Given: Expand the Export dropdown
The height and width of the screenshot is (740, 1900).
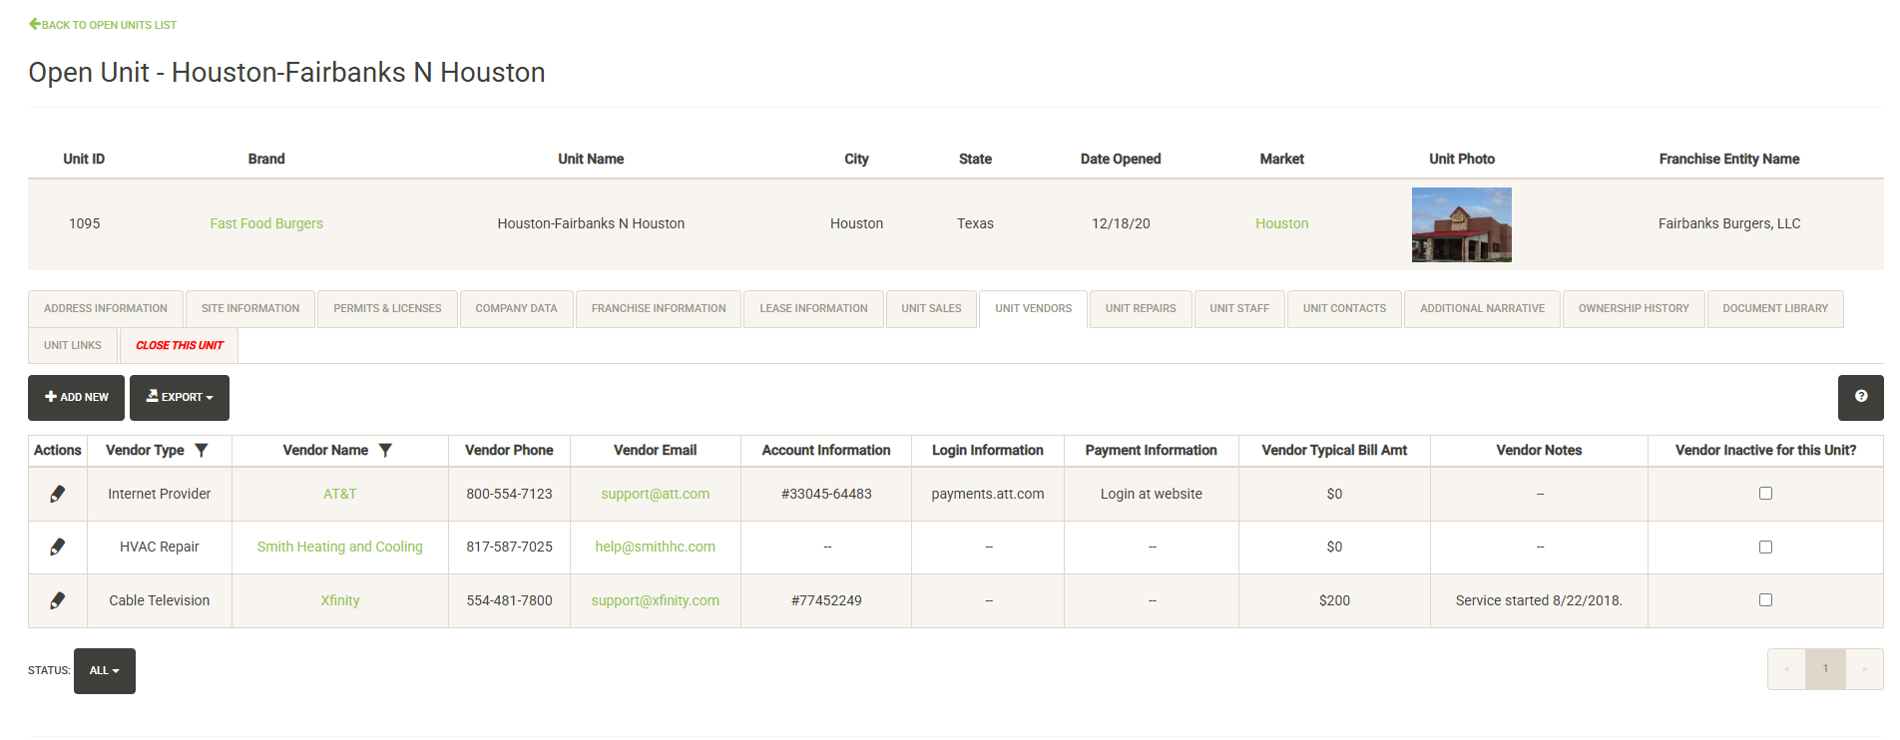Looking at the screenshot, I should pyautogui.click(x=180, y=398).
